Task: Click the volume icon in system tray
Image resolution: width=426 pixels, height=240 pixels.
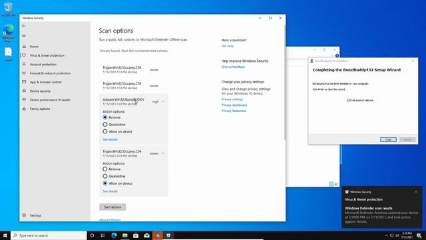Action: 397,235
